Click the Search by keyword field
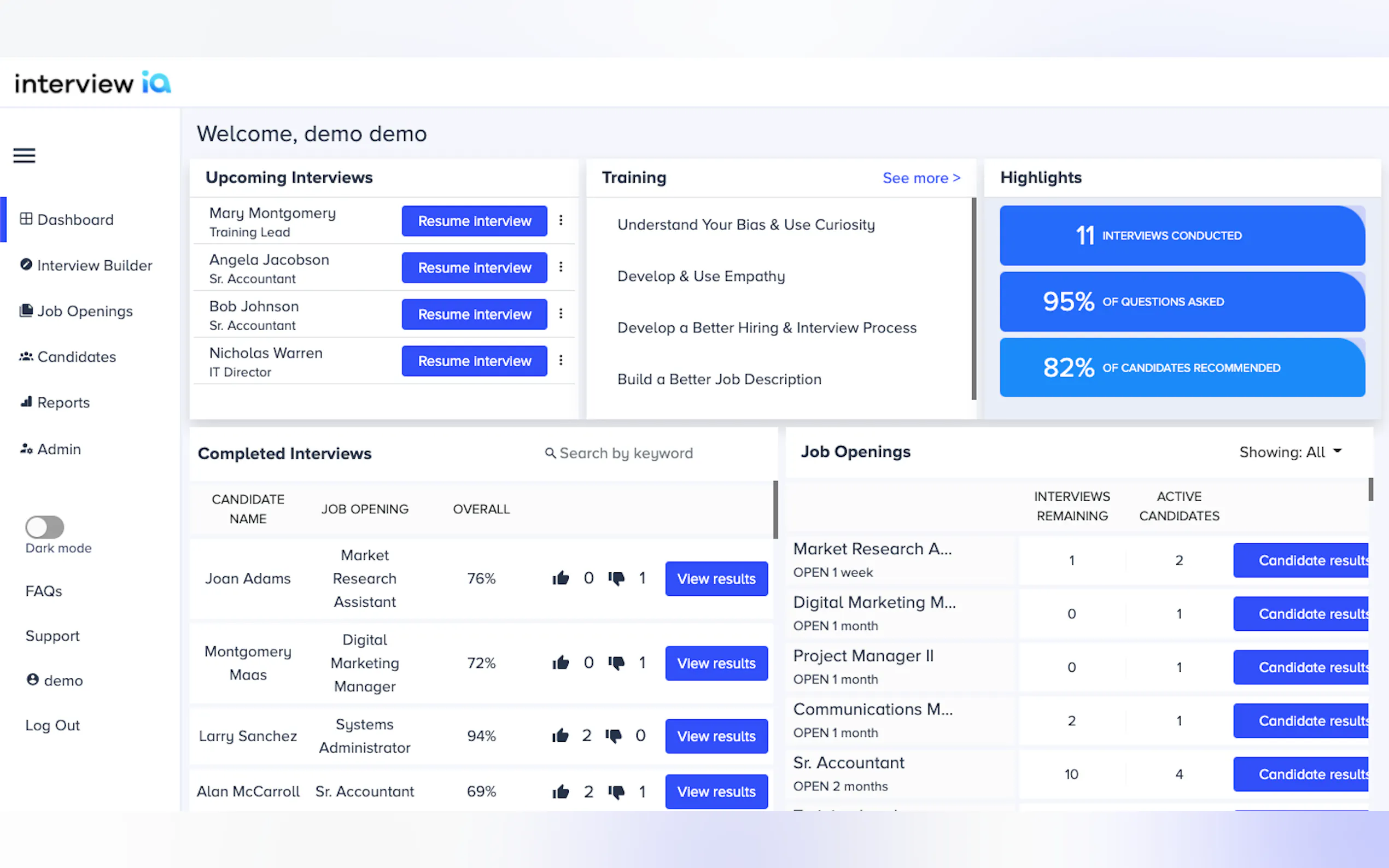Viewport: 1389px width, 868px height. pos(626,454)
